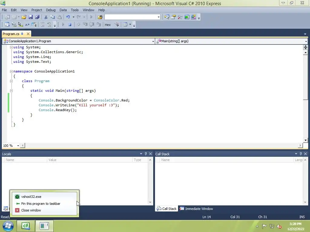
Task: Click the Step Into debug icon
Action: click(85, 25)
